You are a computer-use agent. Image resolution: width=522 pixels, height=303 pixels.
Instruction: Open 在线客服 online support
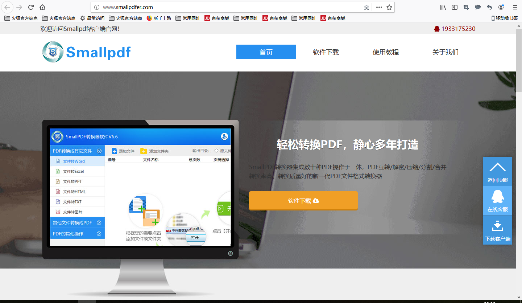coord(498,201)
